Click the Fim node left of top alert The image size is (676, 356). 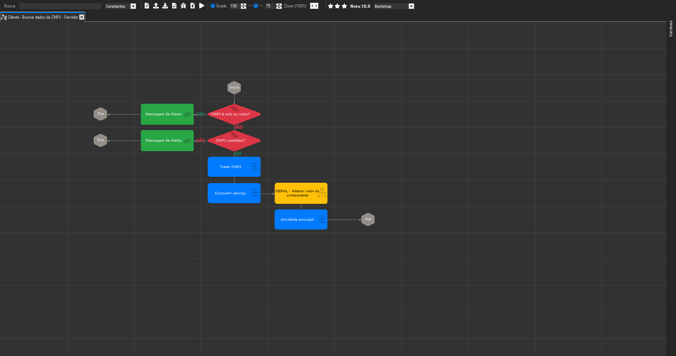(100, 114)
